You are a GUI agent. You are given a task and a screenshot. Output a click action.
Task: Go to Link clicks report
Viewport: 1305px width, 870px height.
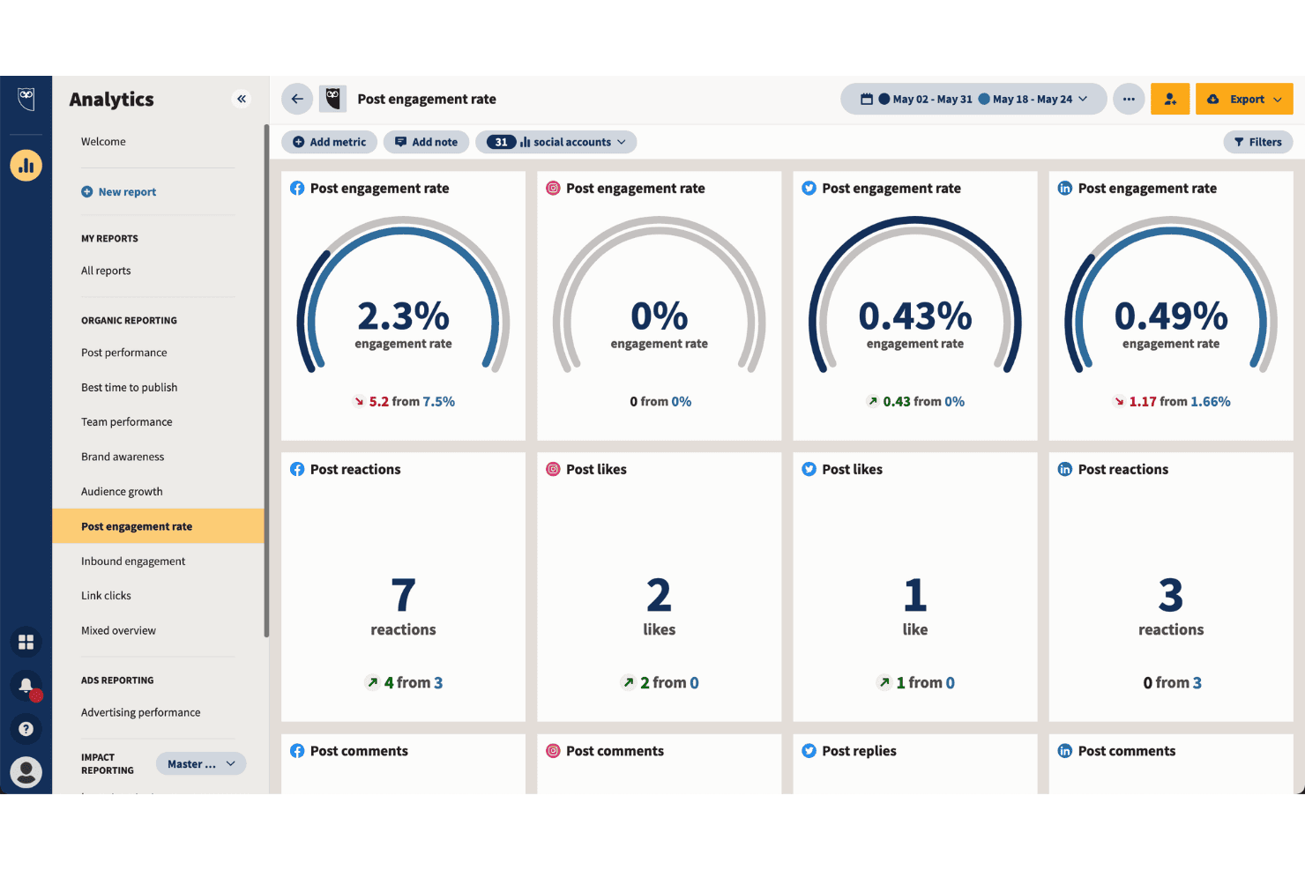106,596
